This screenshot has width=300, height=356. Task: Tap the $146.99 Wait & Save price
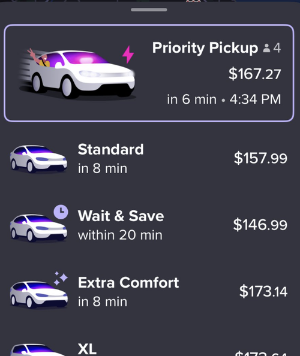click(260, 225)
